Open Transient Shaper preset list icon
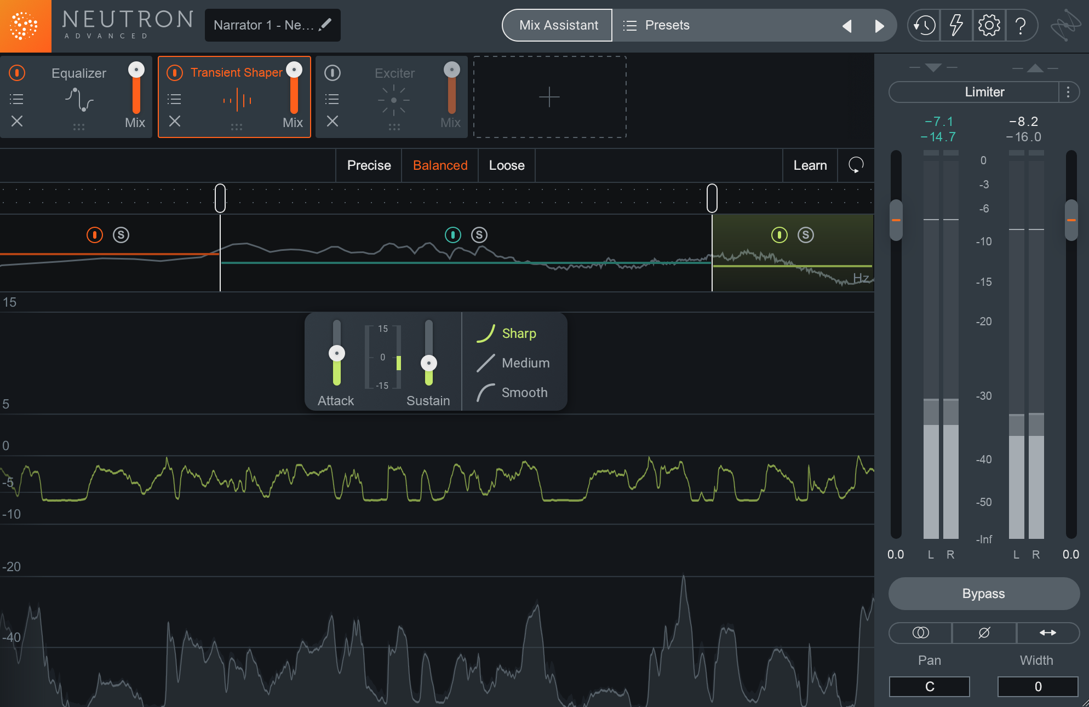The height and width of the screenshot is (707, 1089). click(x=174, y=99)
